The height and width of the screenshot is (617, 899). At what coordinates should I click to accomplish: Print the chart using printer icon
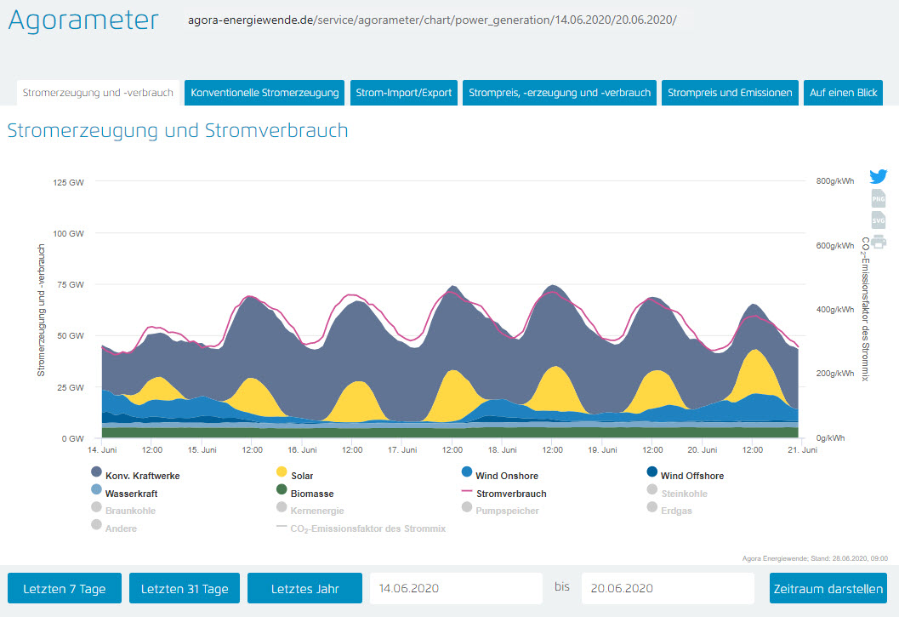coord(879,242)
